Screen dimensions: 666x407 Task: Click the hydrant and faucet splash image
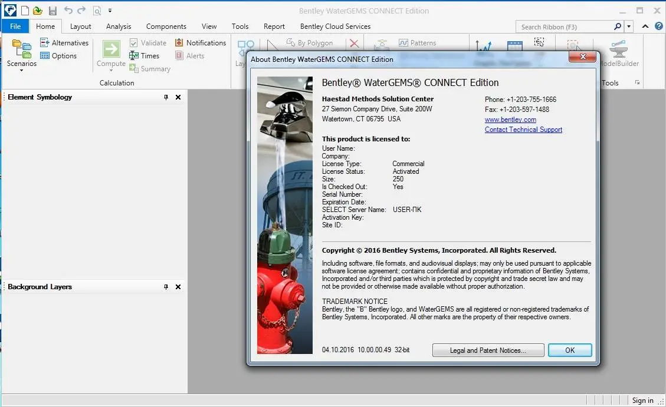coord(284,216)
